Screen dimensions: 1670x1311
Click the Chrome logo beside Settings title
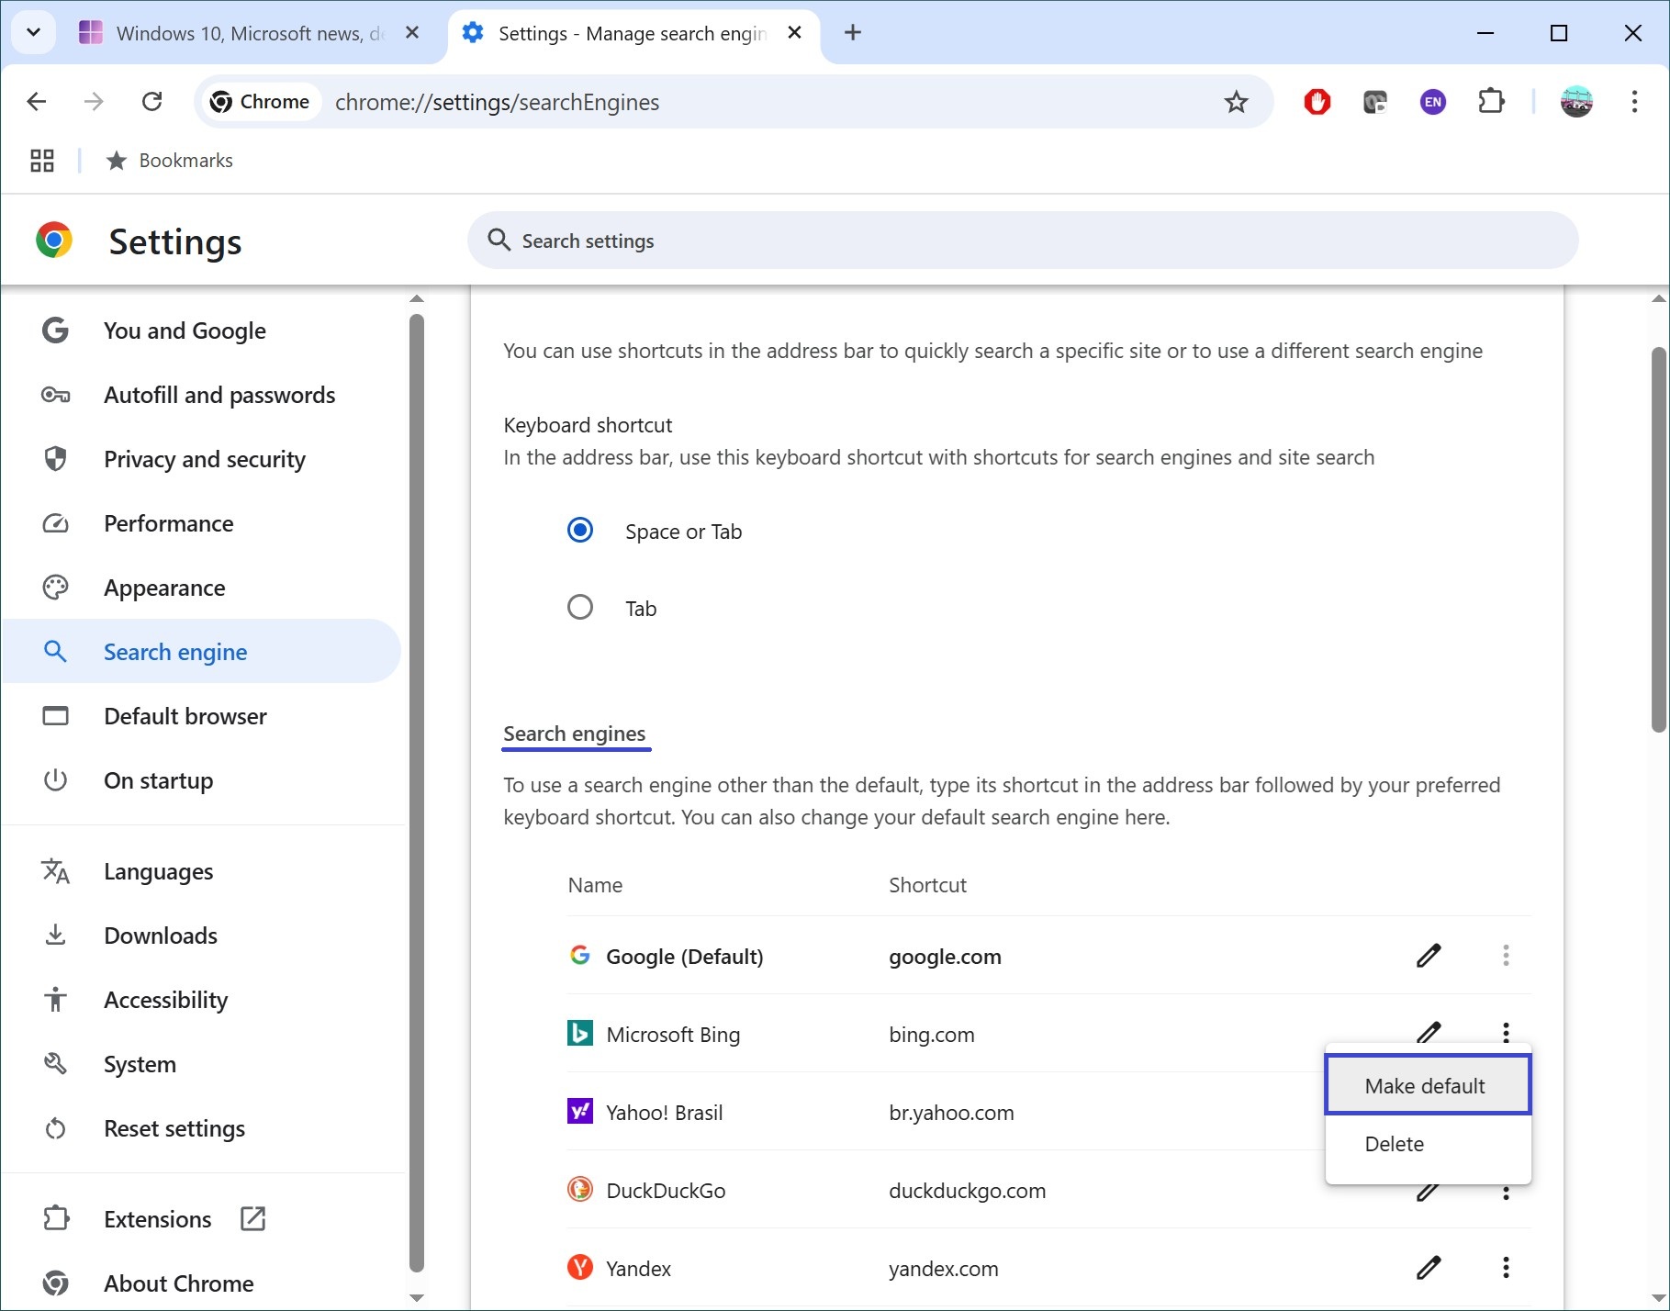[x=54, y=241]
